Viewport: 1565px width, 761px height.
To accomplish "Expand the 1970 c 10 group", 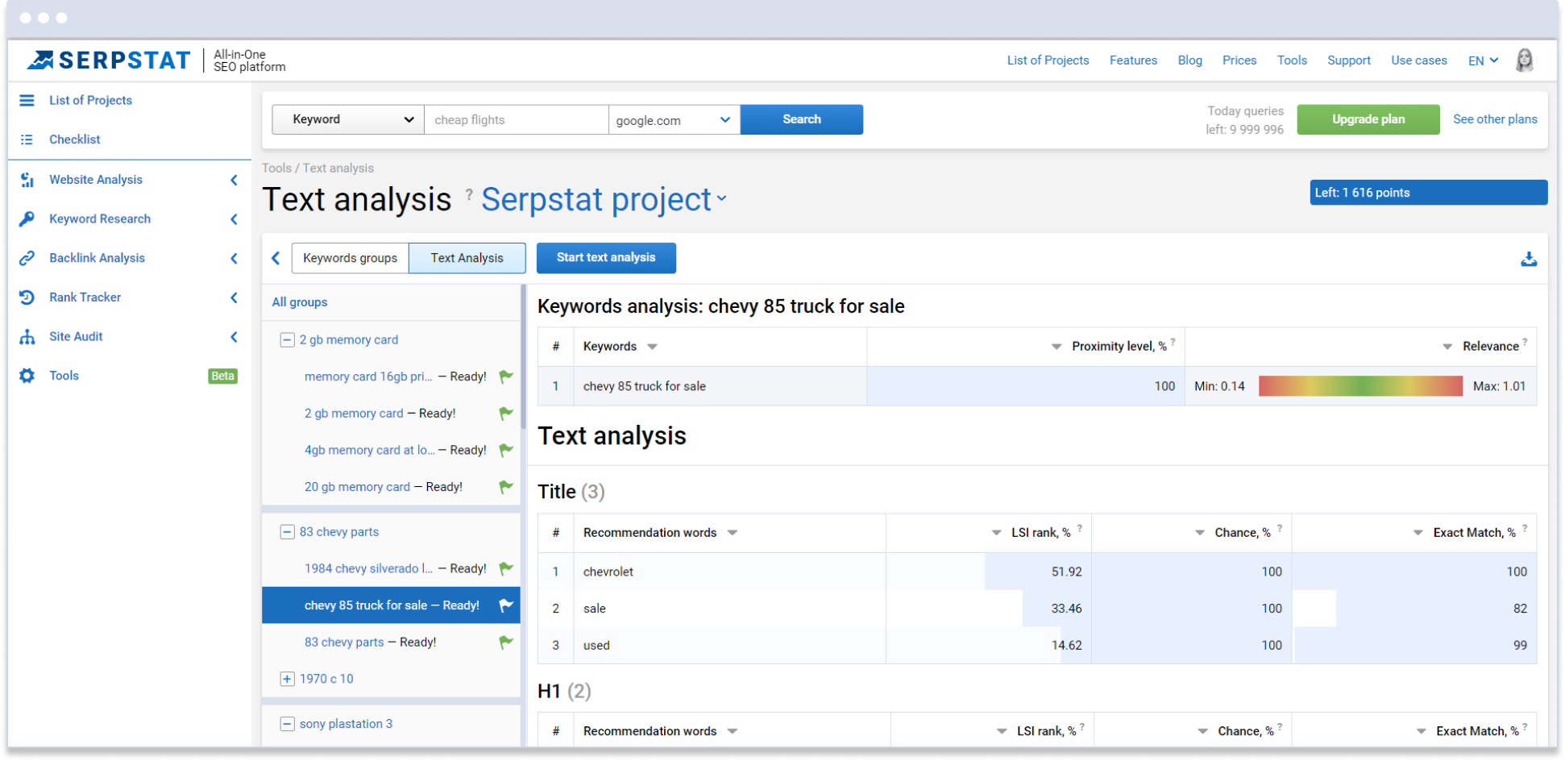I will pos(287,679).
